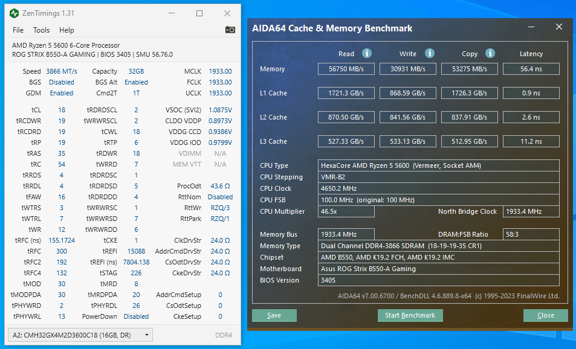Open the Write info icon in AIDA64

click(x=429, y=53)
